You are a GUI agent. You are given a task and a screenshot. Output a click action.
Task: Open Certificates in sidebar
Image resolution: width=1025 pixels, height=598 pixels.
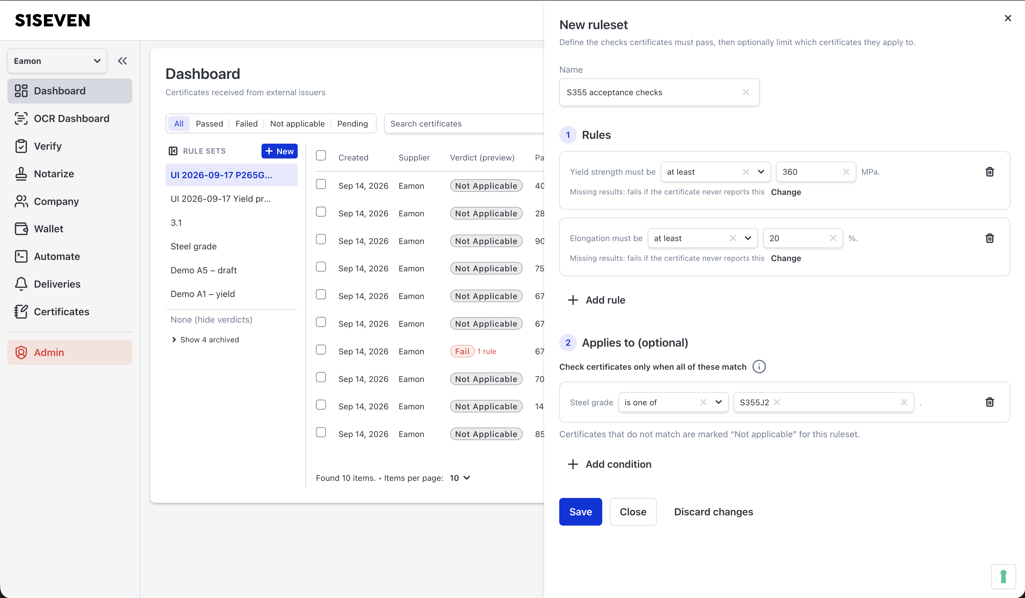click(70, 312)
